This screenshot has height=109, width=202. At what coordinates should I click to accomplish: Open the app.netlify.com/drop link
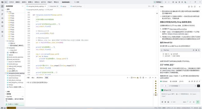[x=178, y=29]
